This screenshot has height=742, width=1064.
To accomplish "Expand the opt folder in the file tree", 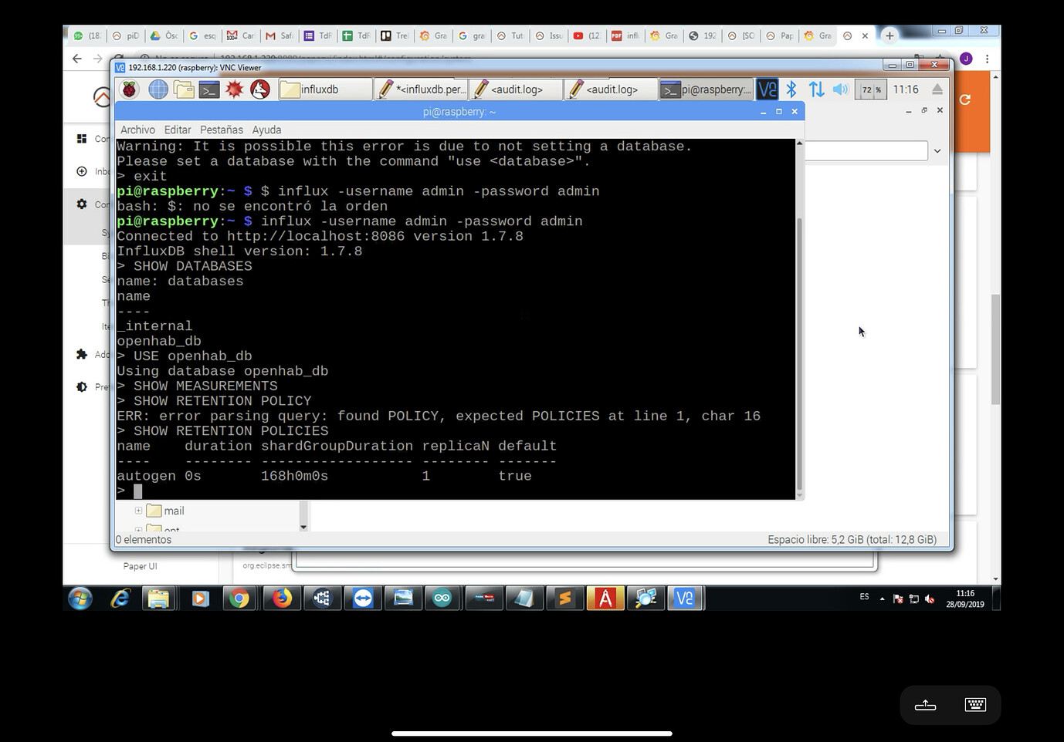I will (x=137, y=530).
